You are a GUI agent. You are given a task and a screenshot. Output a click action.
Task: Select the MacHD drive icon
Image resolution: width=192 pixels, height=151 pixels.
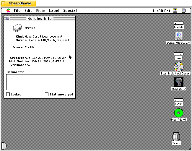click(x=179, y=23)
